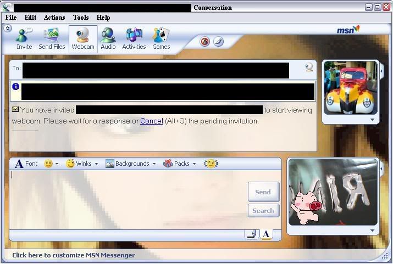Click the Search button
The width and height of the screenshot is (393, 264).
tap(263, 211)
